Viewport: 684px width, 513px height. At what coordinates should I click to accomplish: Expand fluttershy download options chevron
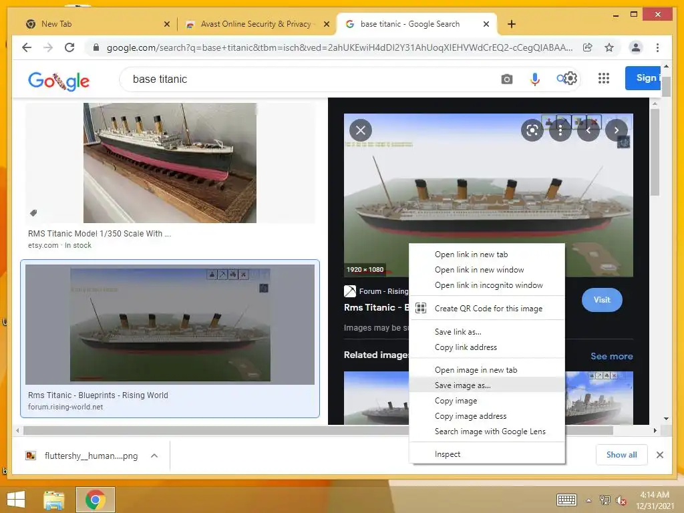point(154,456)
